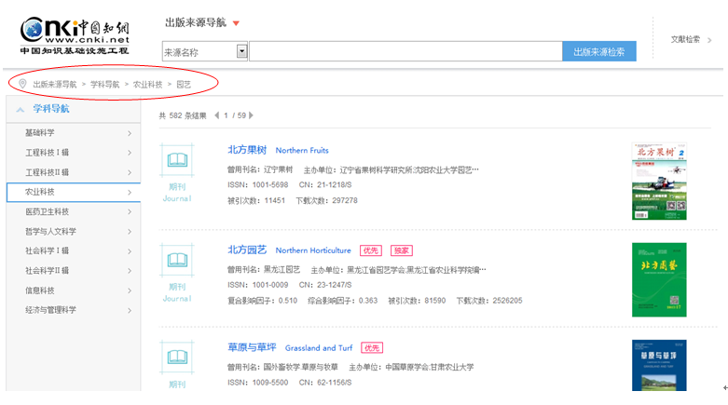Expand the 出版来源导航 dropdown arrow

tap(236, 23)
